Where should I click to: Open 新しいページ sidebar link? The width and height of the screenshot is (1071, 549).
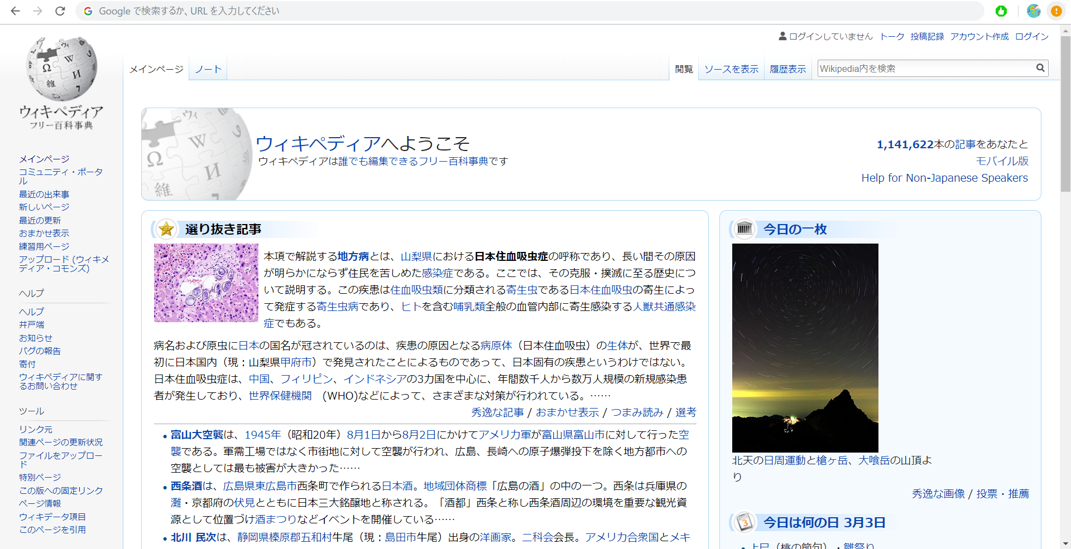click(x=44, y=207)
